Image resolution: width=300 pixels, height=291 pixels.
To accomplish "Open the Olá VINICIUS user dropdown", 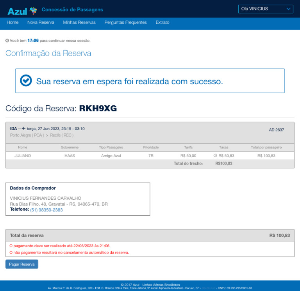I will tap(266, 9).
